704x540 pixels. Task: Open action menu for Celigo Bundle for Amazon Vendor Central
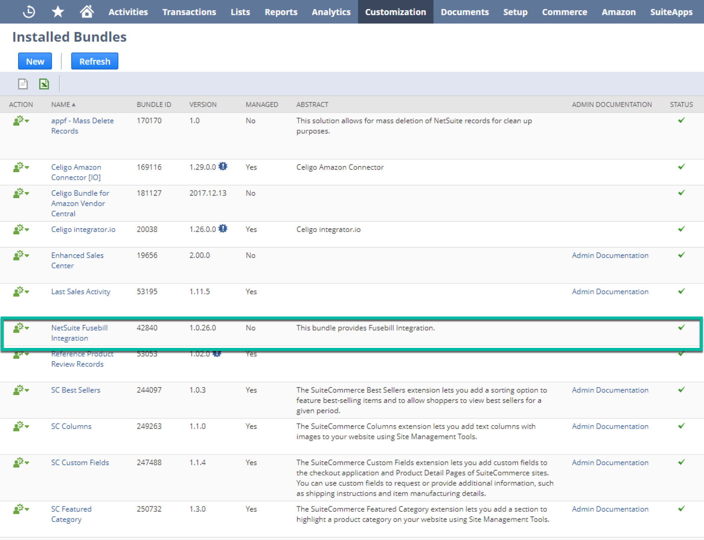point(21,193)
